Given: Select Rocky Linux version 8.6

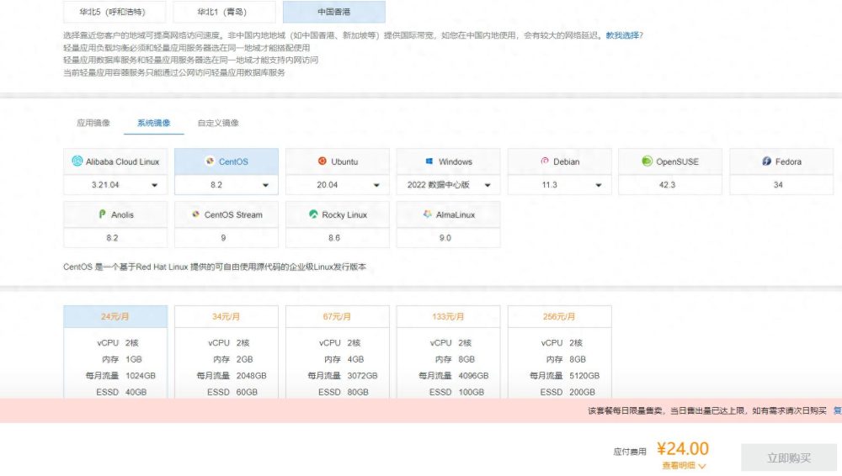Looking at the screenshot, I should (x=338, y=238).
